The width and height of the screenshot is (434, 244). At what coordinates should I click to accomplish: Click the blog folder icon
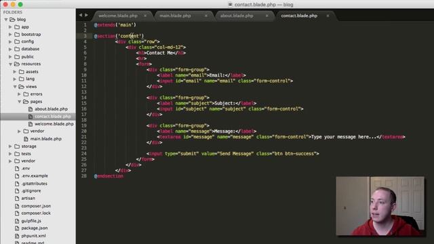coord(12,20)
